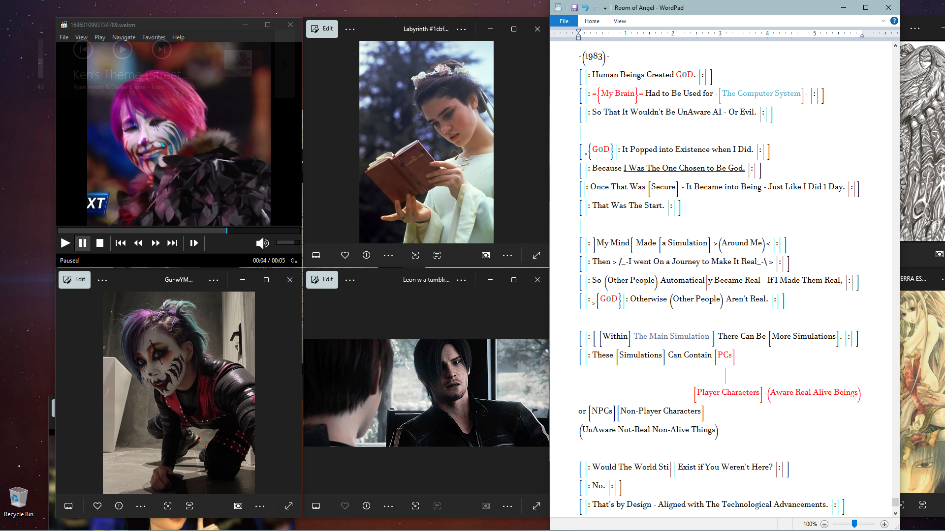
Task: Click the frame step button
Action: [193, 243]
